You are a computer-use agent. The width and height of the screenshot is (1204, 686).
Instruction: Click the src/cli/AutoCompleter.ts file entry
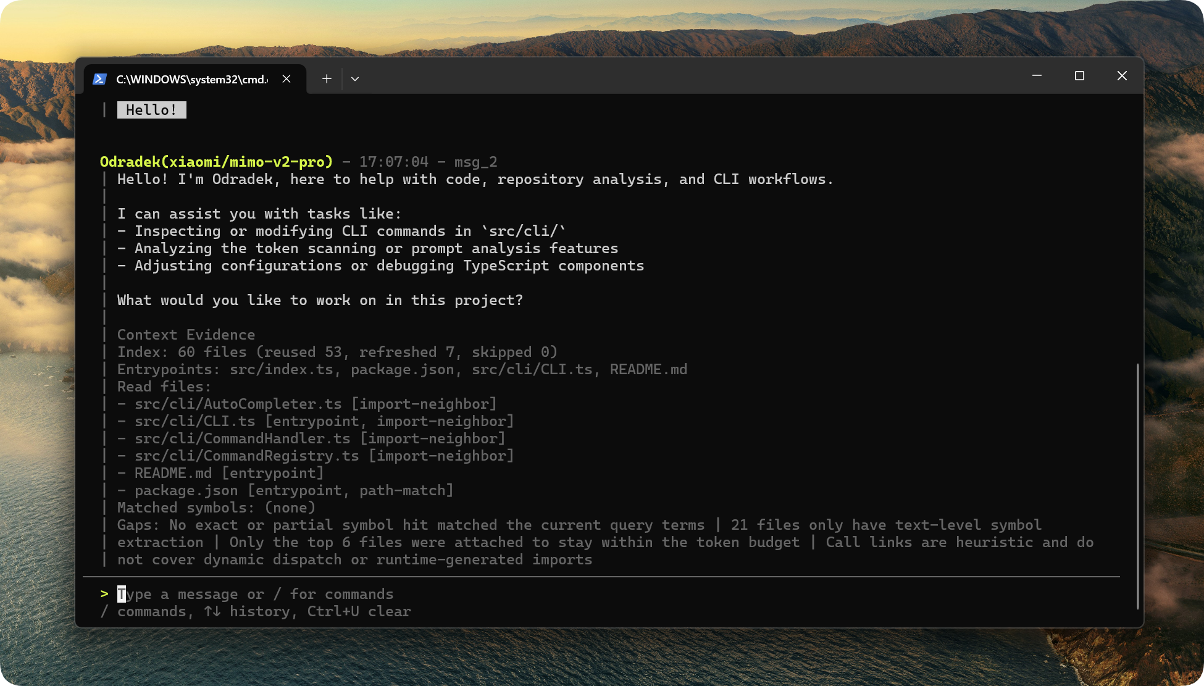pos(238,404)
